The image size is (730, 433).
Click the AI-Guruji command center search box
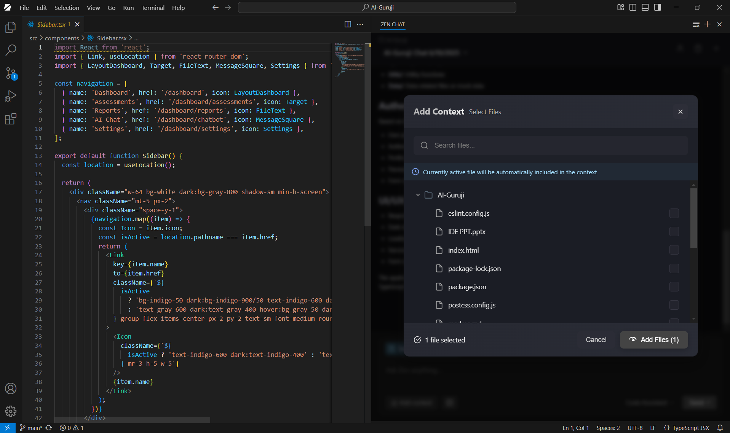(x=377, y=7)
